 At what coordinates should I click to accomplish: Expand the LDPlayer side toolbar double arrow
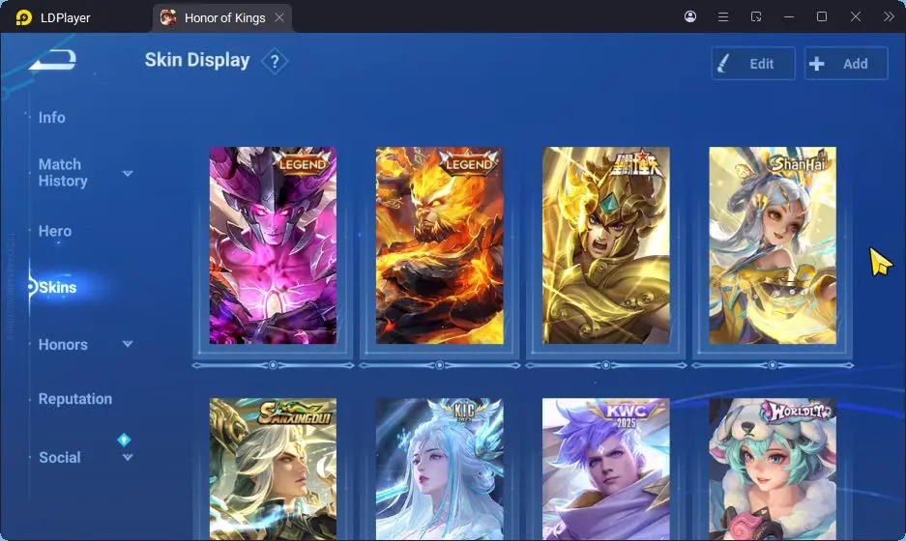[889, 16]
